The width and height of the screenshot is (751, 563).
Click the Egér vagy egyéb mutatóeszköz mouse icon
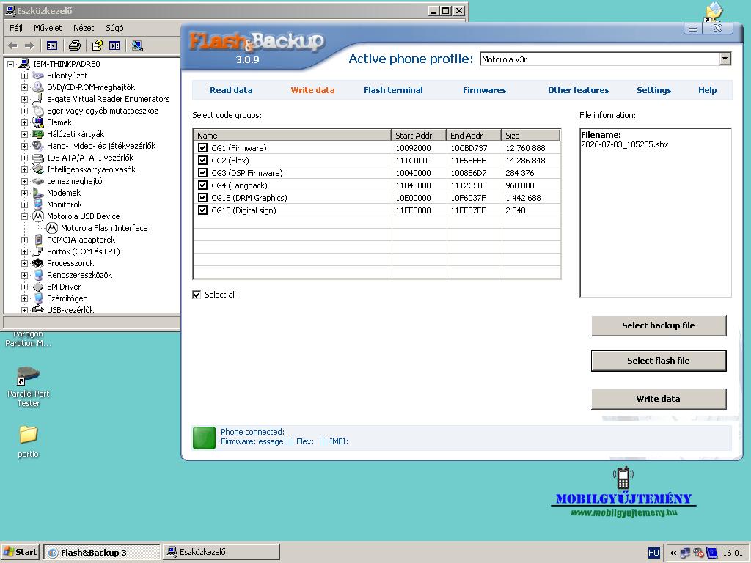coord(38,111)
